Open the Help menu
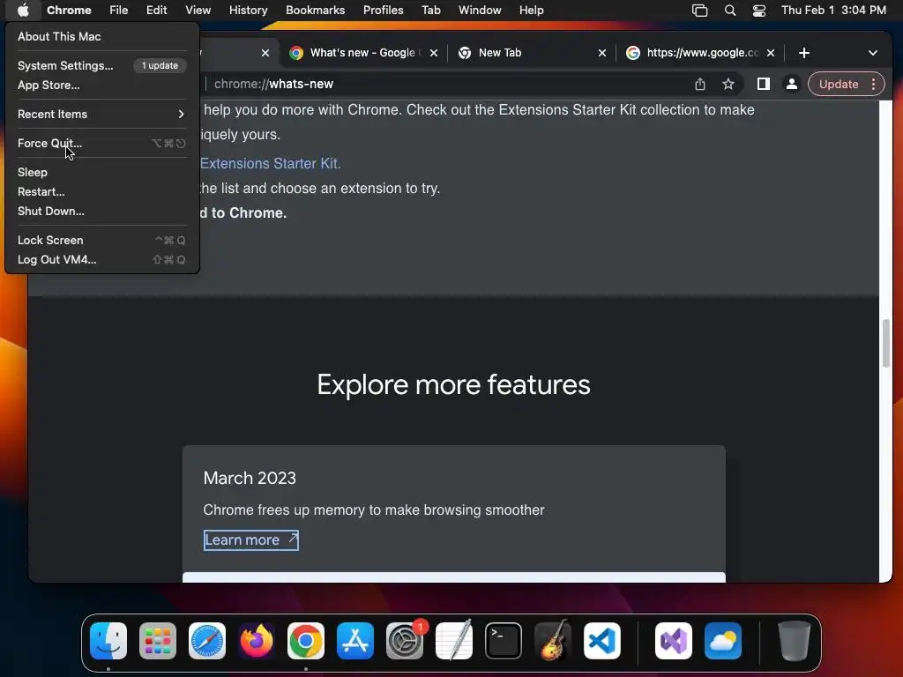903x677 pixels. pos(531,11)
